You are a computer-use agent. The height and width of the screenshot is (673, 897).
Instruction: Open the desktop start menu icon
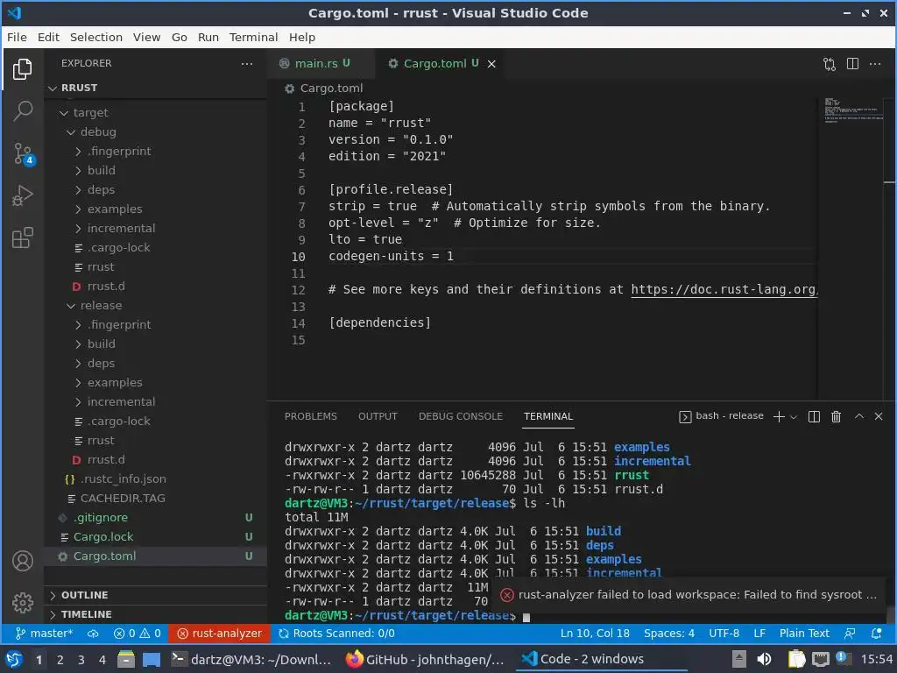(x=13, y=660)
